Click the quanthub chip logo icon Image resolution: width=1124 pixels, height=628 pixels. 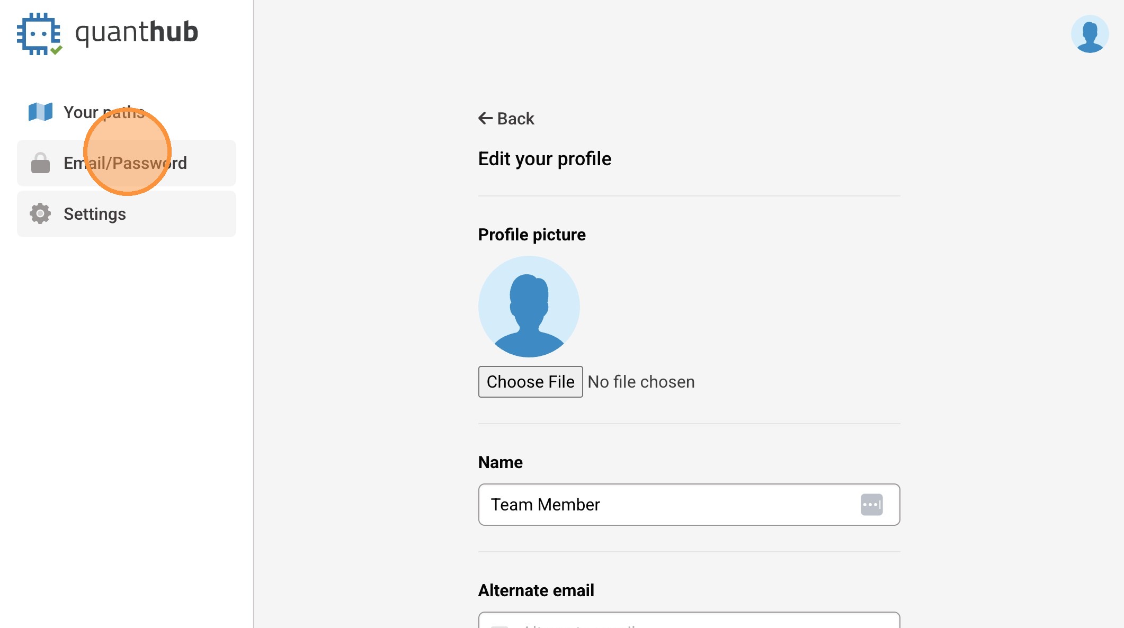[x=39, y=33]
